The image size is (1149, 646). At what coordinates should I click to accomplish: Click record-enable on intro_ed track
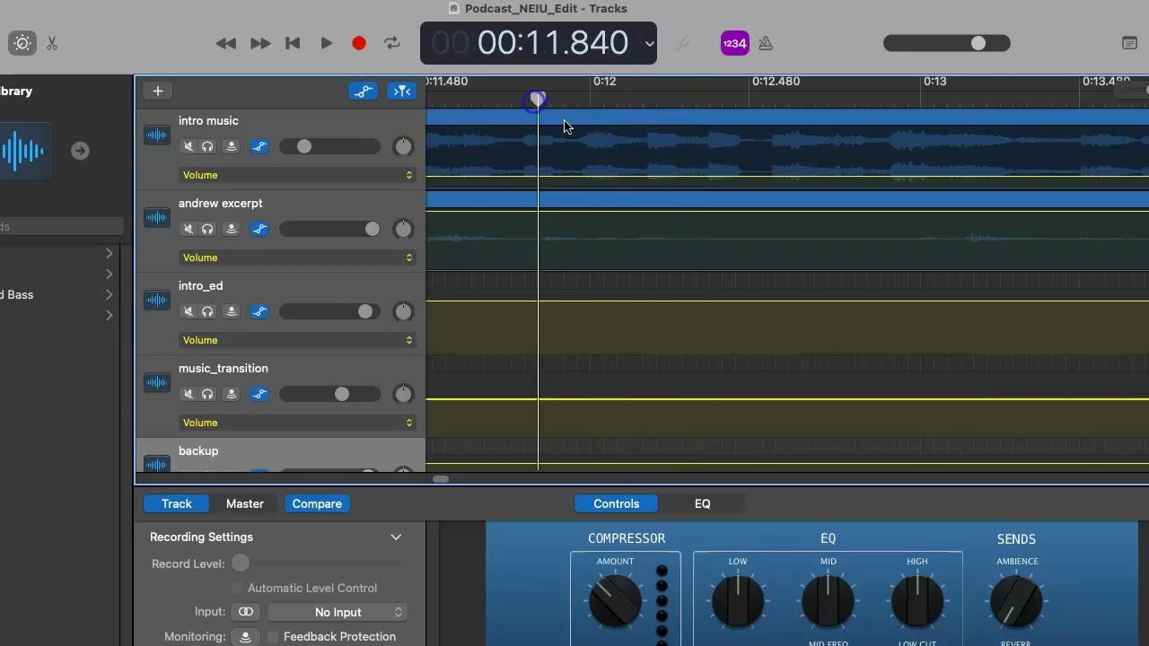232,311
